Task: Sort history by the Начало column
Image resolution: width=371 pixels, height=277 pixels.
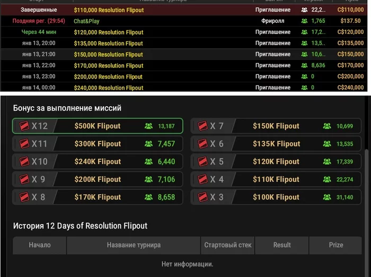Action: pyautogui.click(x=40, y=245)
